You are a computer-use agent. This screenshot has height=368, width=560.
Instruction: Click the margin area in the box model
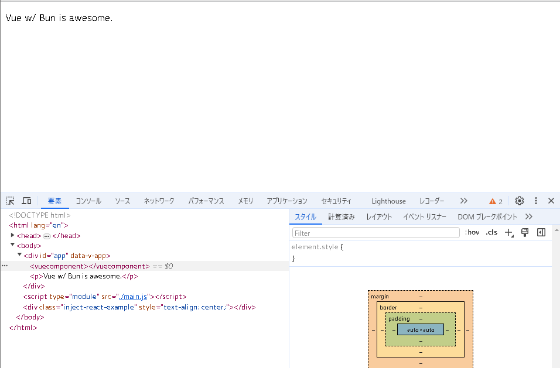coord(381,297)
